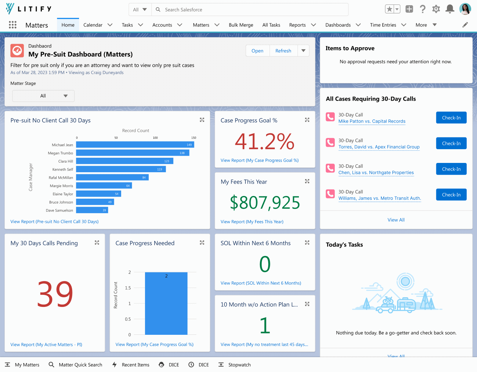Open My Matters utility bar item
Viewport: 477px width, 372px height.
[x=22, y=365]
